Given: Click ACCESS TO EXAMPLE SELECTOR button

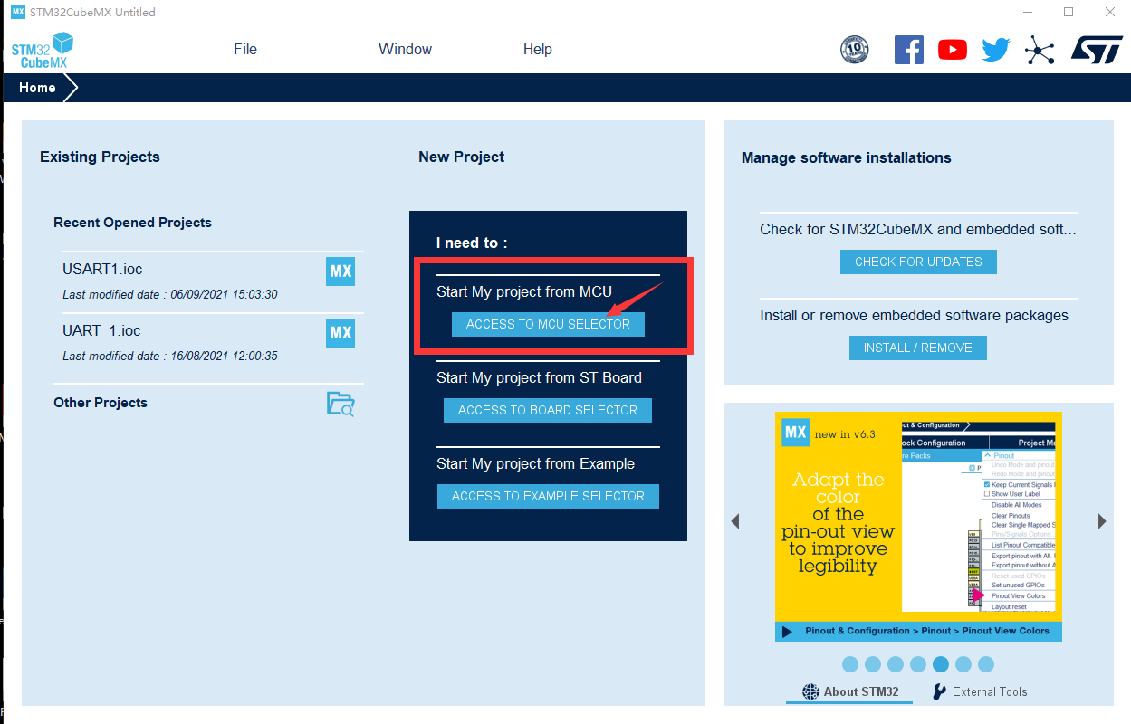Looking at the screenshot, I should [548, 496].
